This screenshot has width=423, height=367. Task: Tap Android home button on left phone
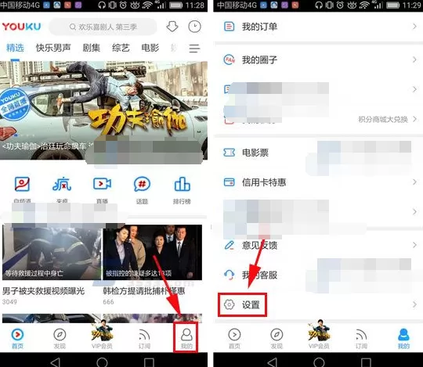(x=102, y=362)
